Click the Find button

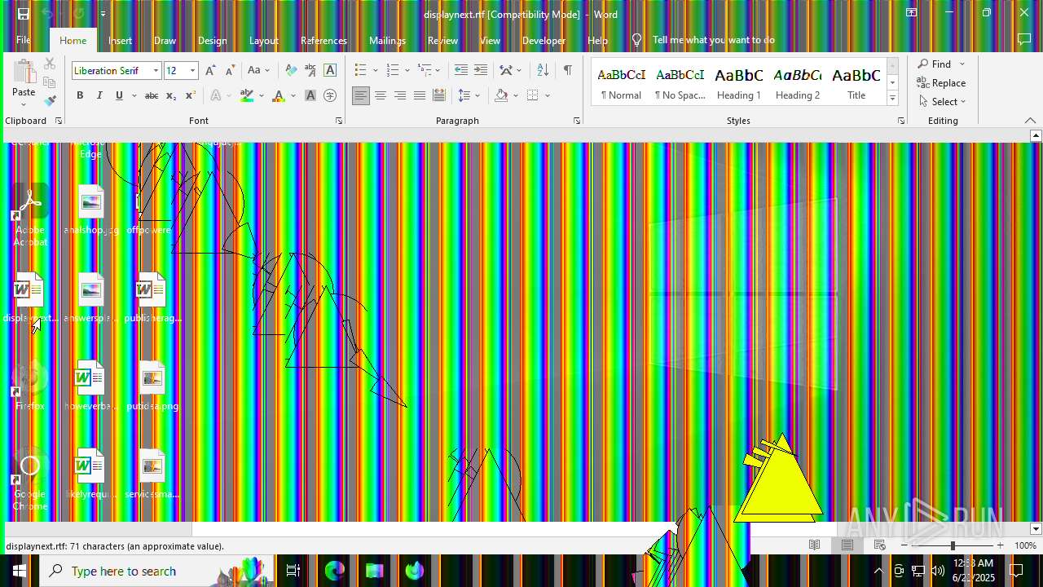934,64
